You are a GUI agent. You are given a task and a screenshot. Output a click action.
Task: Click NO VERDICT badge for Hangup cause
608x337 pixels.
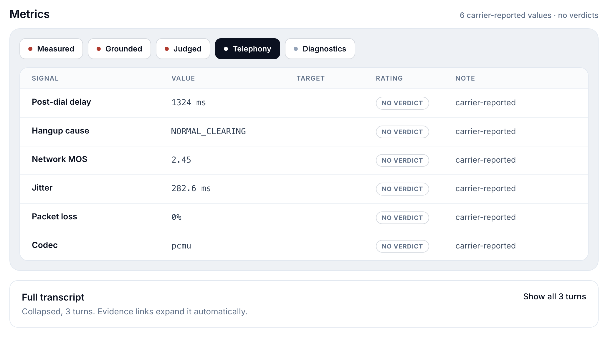click(x=402, y=132)
